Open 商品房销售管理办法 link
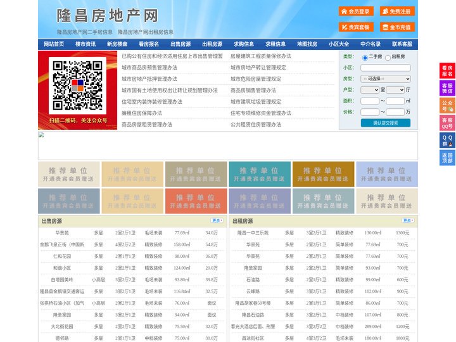This screenshot has width=456, height=342. (x=253, y=90)
